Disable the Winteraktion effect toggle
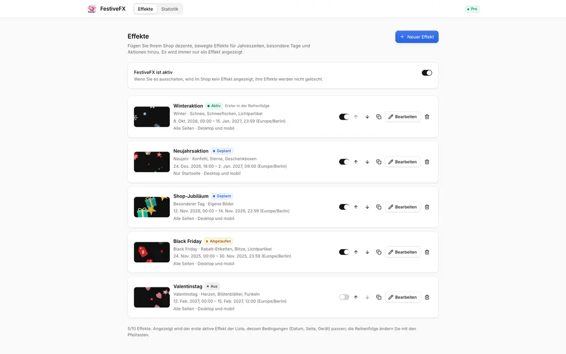 pos(344,116)
